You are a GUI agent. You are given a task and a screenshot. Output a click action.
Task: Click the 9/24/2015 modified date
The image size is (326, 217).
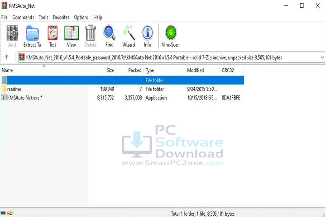click(x=202, y=89)
